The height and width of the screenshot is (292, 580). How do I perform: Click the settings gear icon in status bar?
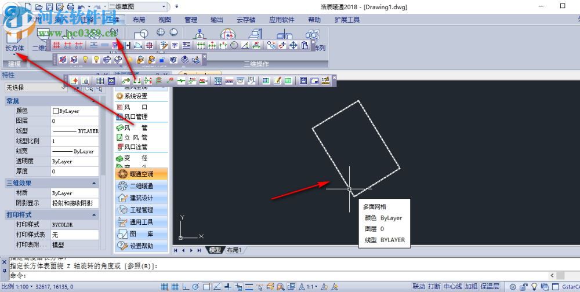(513, 287)
